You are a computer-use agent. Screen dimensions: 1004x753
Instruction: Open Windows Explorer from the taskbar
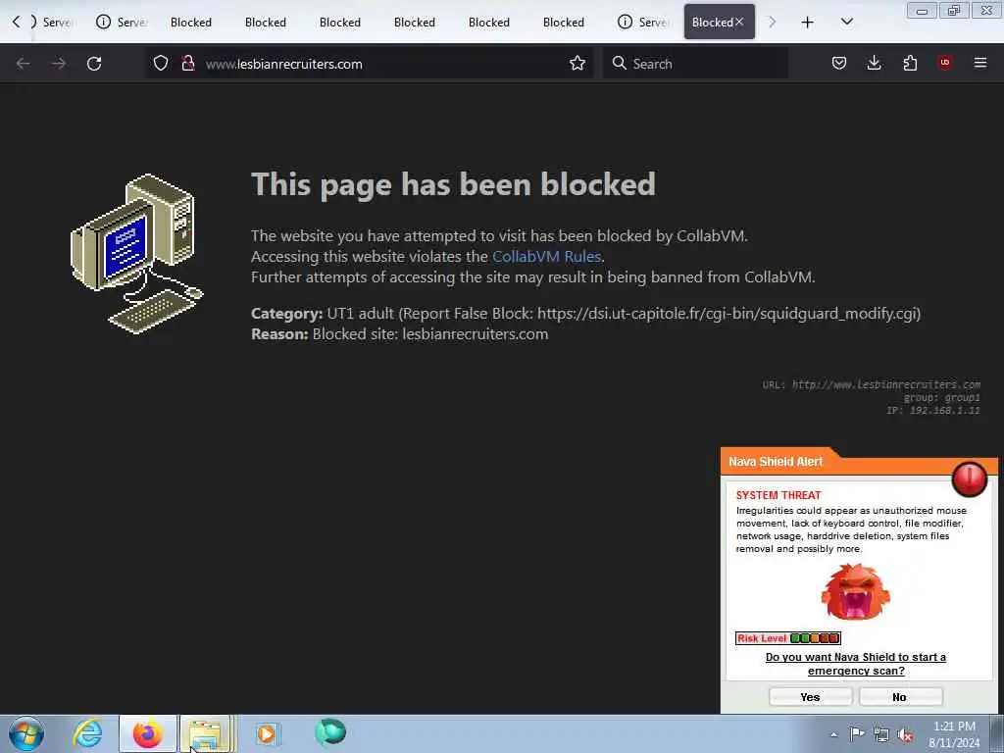click(x=206, y=733)
